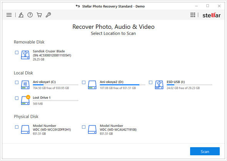Click the WD-WCC6Y2DFP2H1 physical disk icon
The image size is (227, 161).
coord(25,129)
